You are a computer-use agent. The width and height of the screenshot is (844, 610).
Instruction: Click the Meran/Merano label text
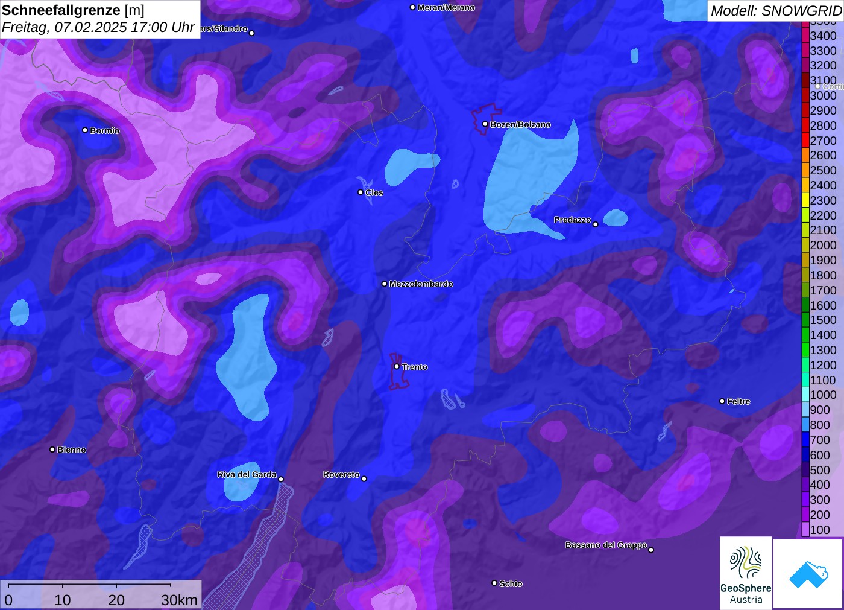point(446,7)
